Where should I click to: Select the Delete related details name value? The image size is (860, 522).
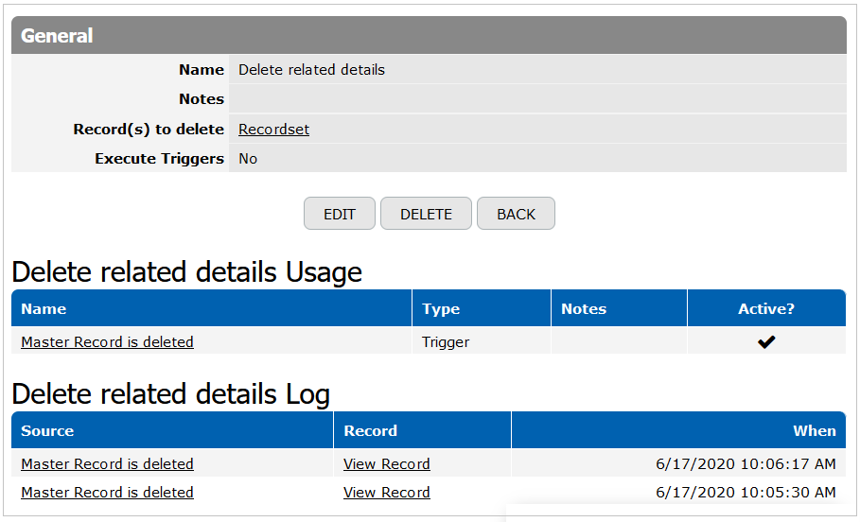(311, 70)
